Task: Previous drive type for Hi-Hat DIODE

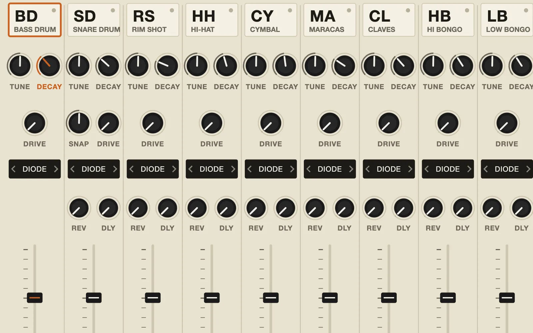Action: (190, 169)
